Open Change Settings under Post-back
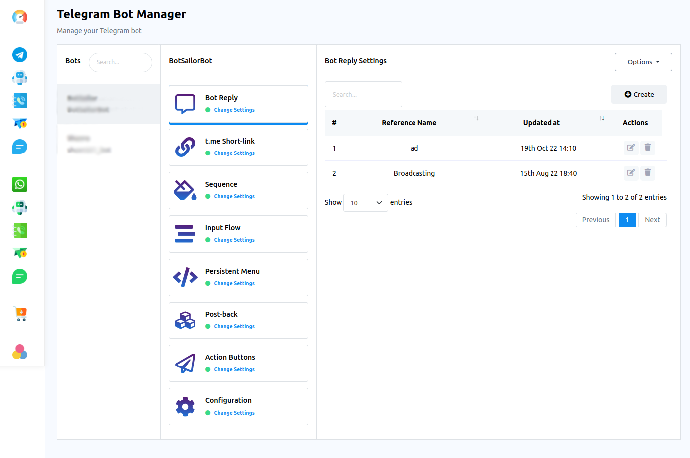This screenshot has width=690, height=458. tap(234, 326)
